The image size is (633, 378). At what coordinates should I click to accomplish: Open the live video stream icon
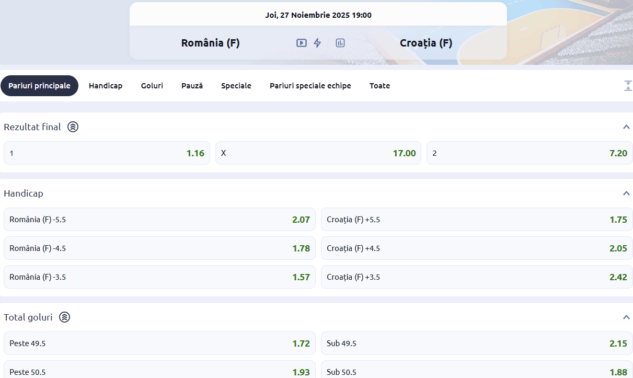[x=302, y=43]
